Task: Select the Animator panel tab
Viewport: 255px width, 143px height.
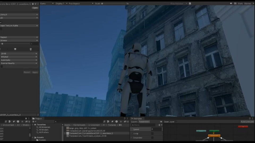Action: tap(137, 119)
